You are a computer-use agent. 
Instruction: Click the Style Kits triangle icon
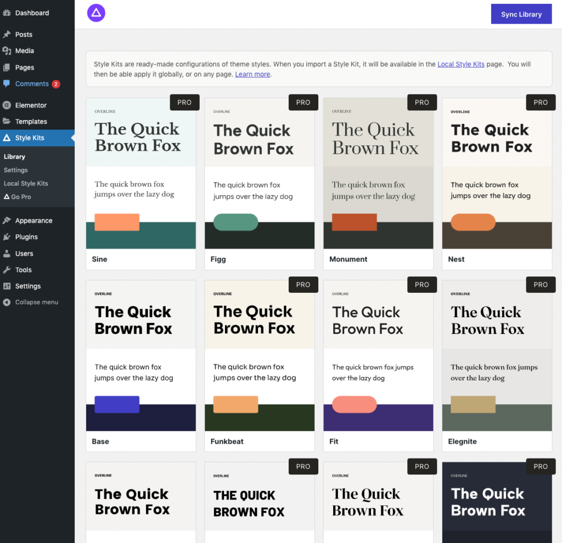[7, 138]
